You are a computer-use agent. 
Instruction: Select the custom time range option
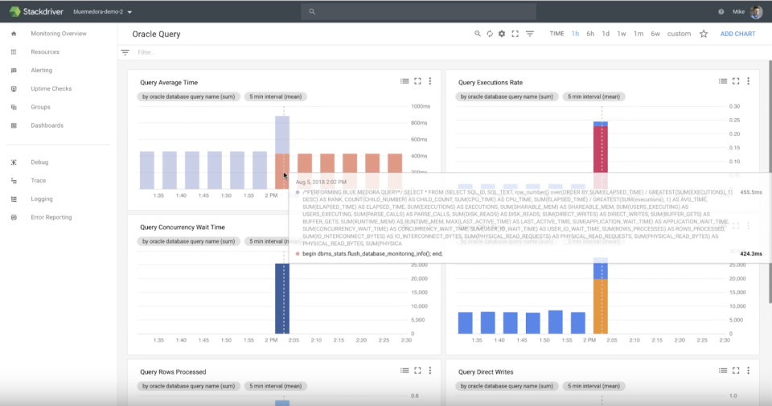coord(679,34)
